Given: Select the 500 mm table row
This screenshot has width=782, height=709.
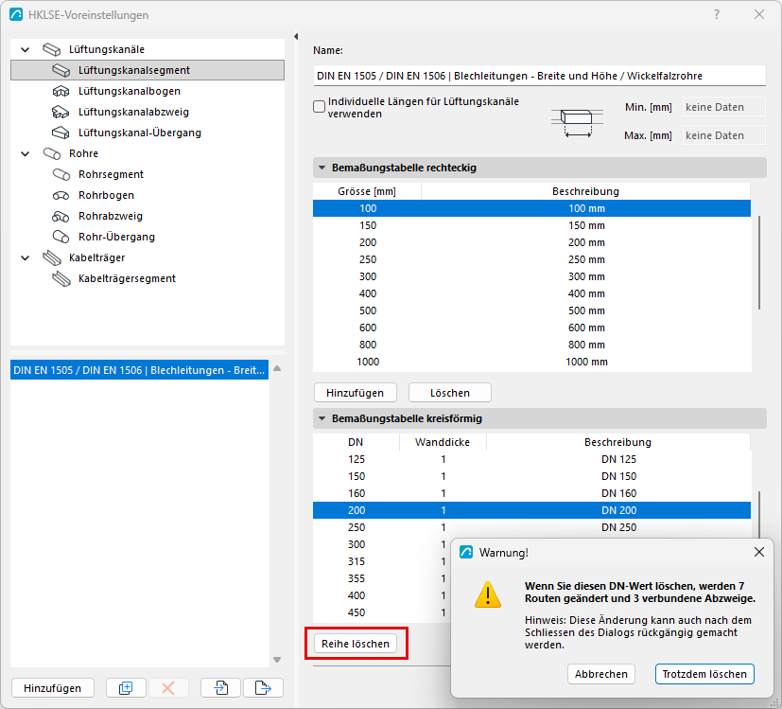Looking at the screenshot, I should [x=531, y=310].
